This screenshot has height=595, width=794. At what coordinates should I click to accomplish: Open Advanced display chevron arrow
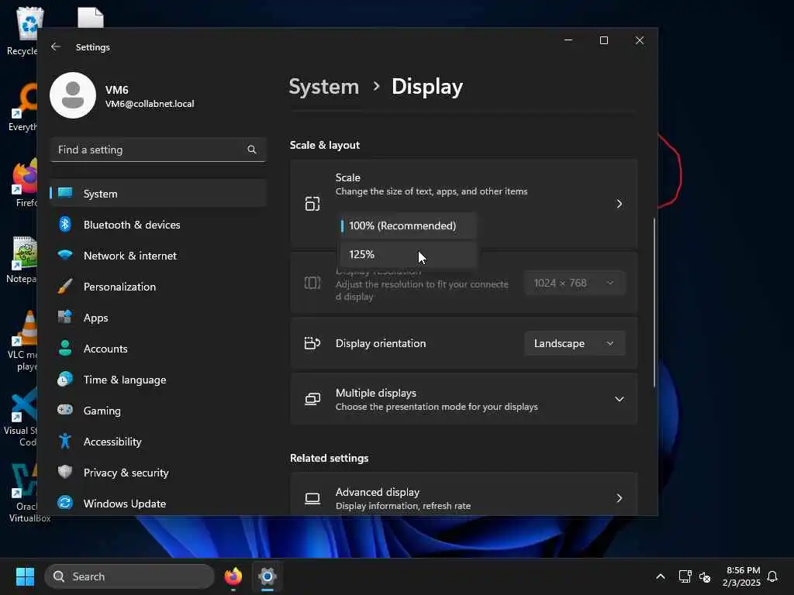pos(619,498)
